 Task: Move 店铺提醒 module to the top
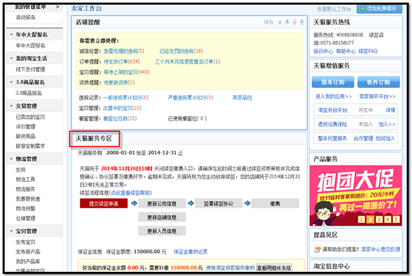pos(295,23)
